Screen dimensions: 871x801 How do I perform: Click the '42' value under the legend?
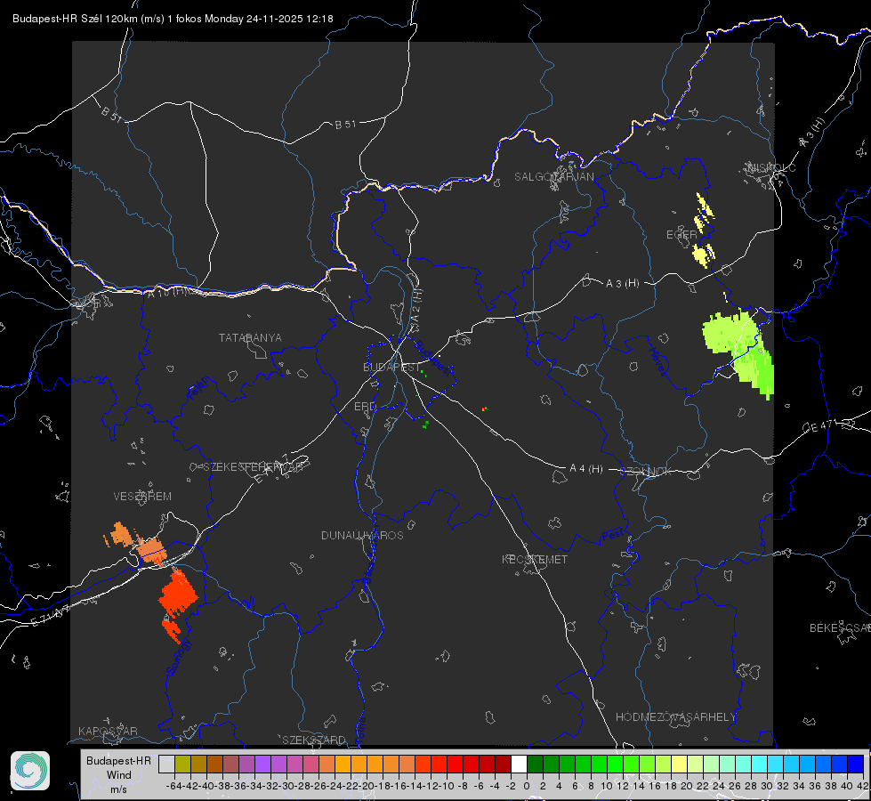pyautogui.click(x=863, y=786)
